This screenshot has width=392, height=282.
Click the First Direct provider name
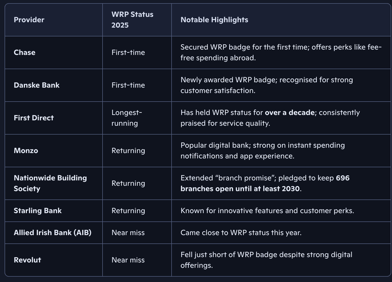tap(34, 118)
